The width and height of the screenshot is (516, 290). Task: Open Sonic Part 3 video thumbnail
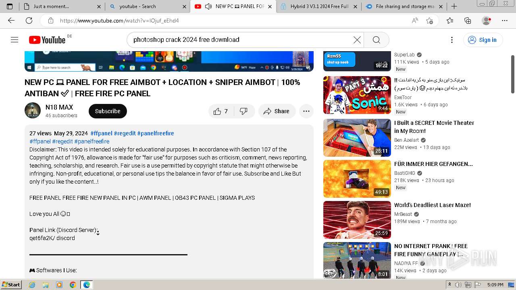coord(357,95)
